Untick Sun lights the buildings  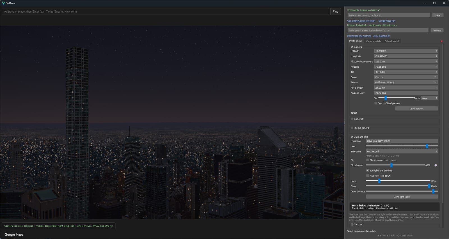(368, 171)
